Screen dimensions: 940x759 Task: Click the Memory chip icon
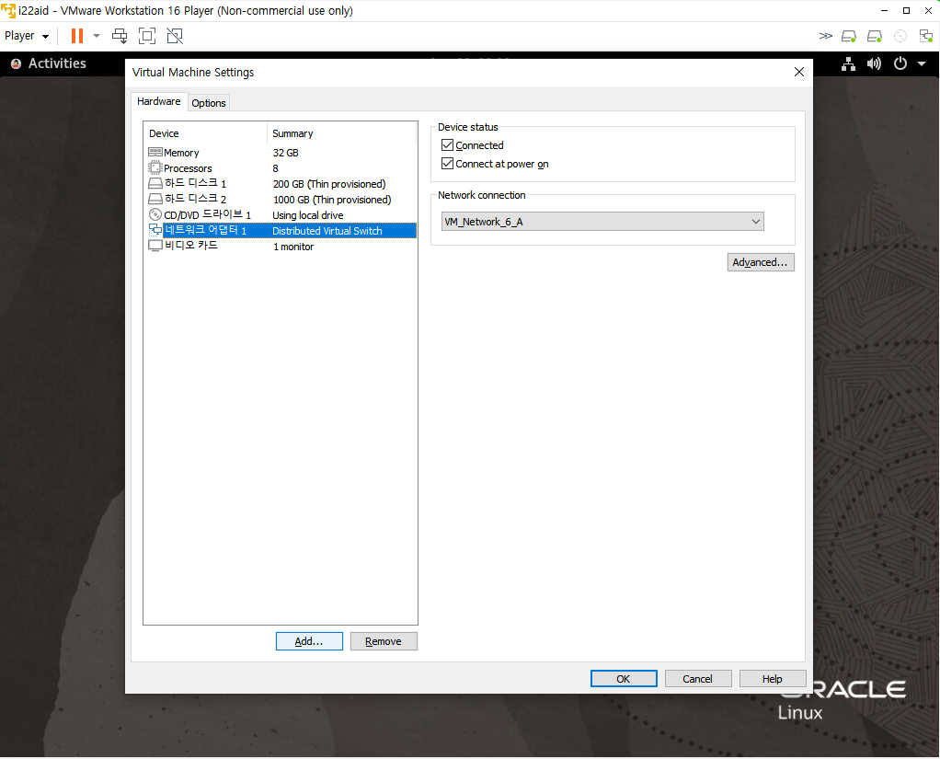tap(155, 153)
